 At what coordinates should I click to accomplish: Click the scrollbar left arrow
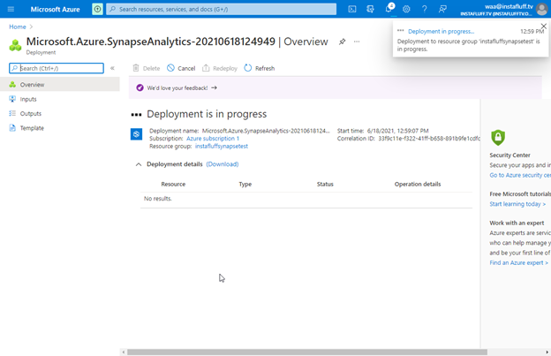click(123, 352)
